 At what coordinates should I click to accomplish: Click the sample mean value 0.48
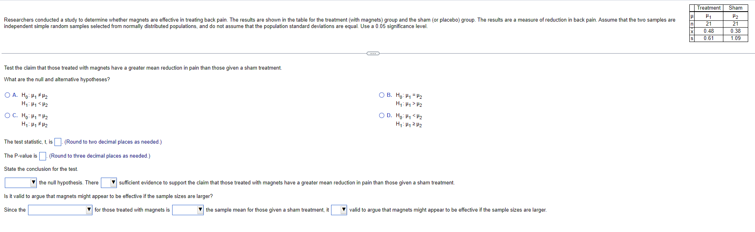708,31
